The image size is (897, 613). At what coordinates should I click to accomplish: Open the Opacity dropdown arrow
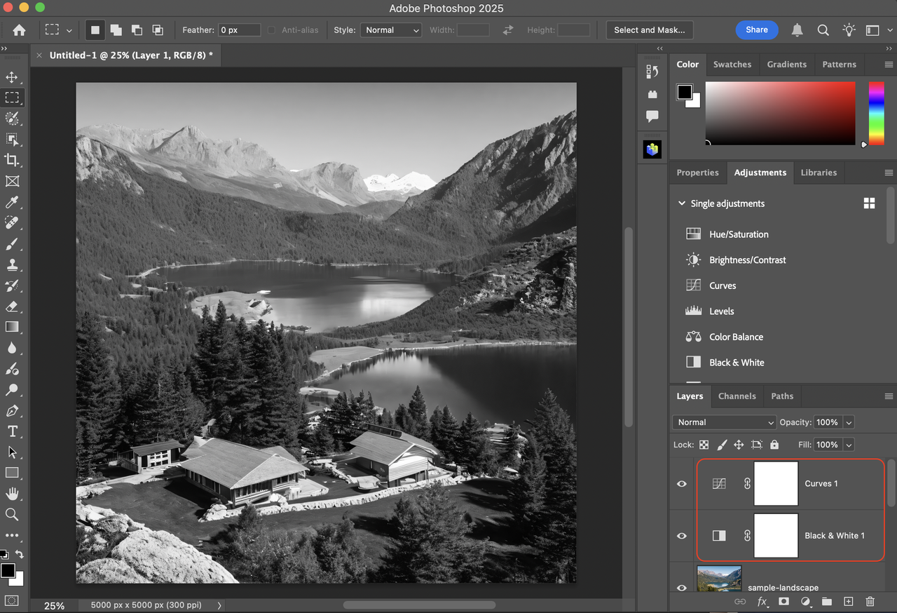(x=849, y=422)
